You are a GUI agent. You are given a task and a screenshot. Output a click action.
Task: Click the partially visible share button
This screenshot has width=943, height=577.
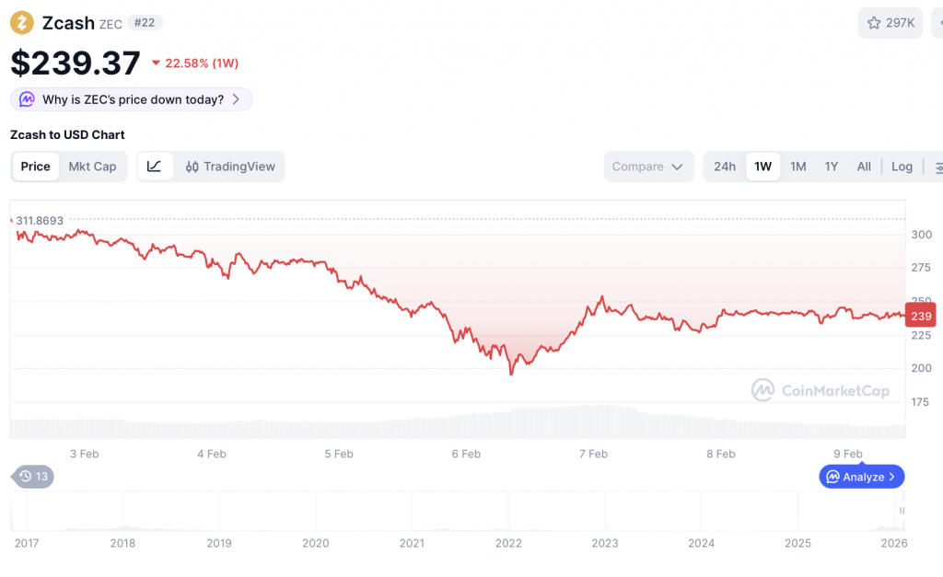point(937,23)
